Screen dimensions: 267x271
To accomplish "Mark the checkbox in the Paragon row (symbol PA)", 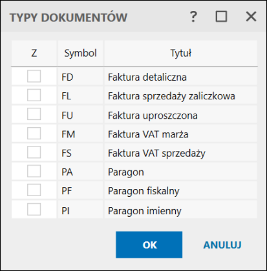I will pos(34,171).
